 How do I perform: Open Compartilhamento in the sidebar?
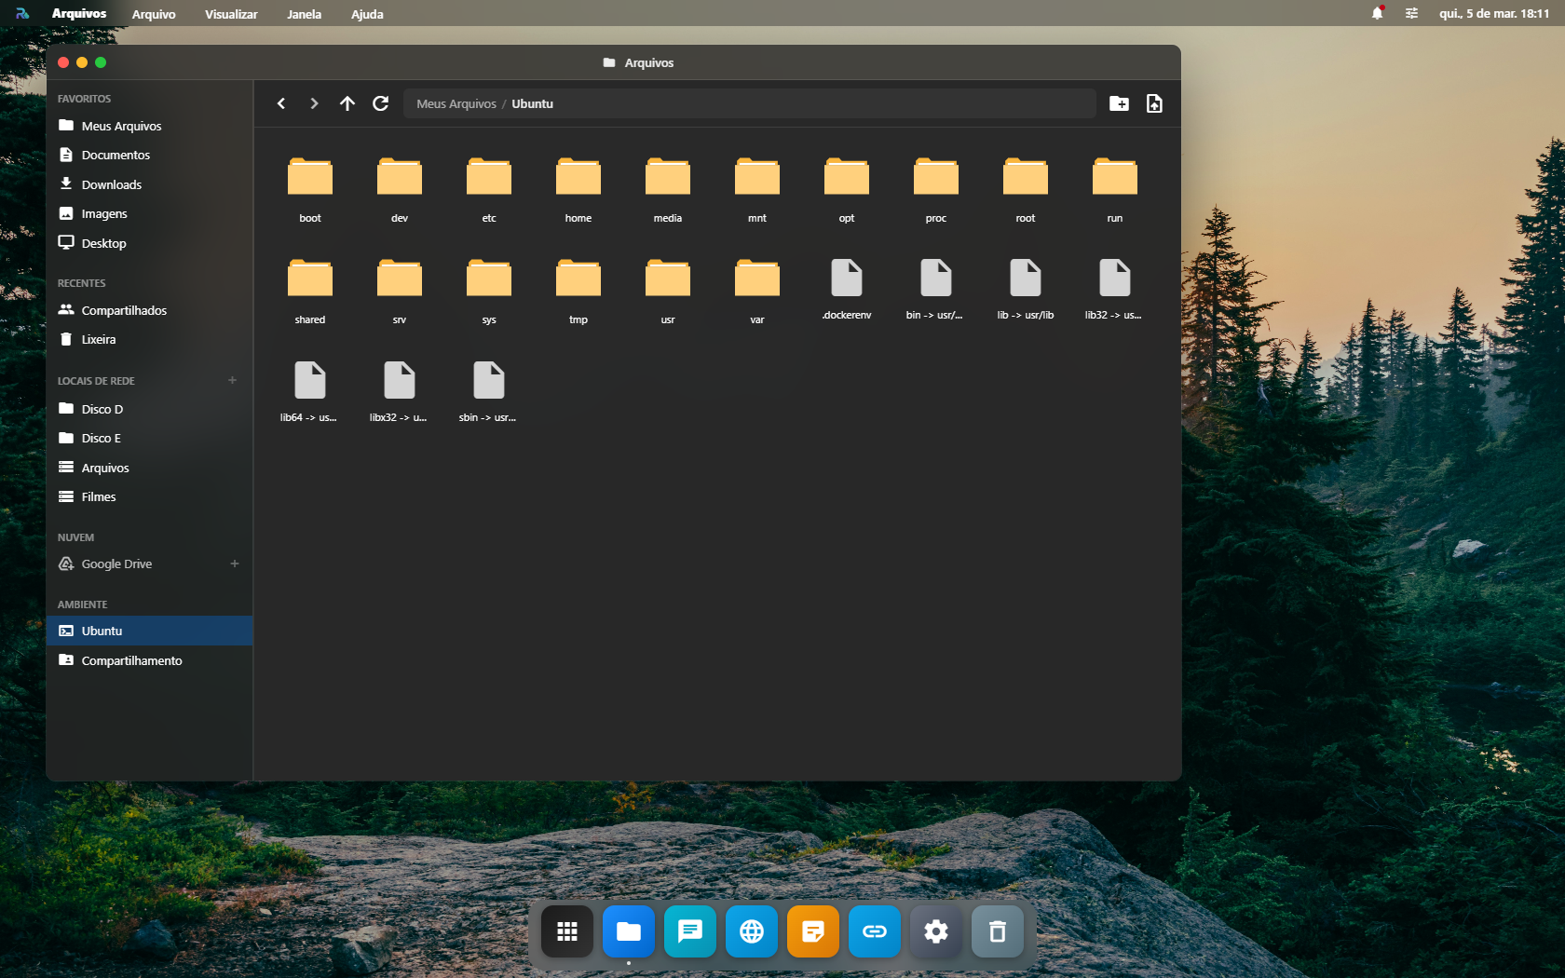tap(131, 660)
